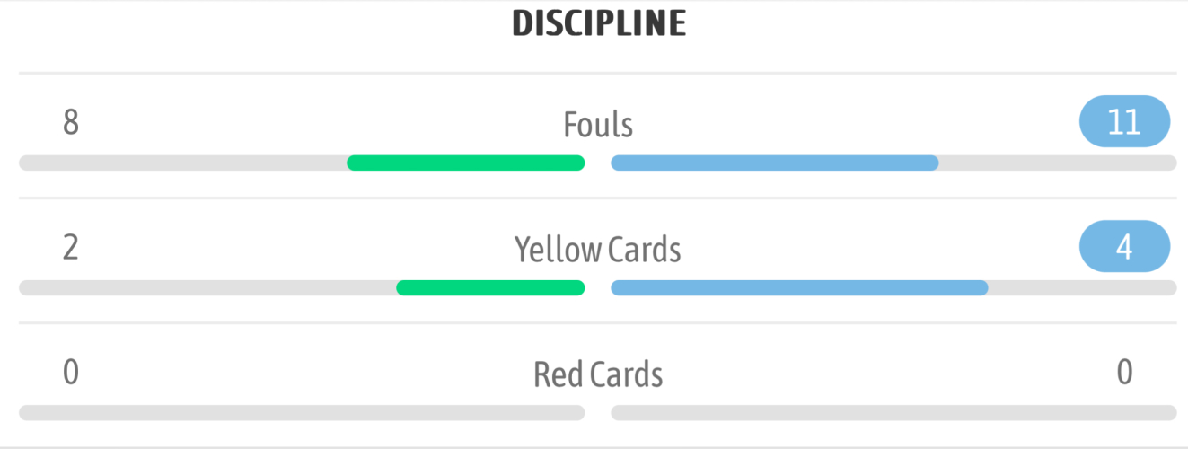Click gray unfilled part of left Yellow Cards bar
This screenshot has height=449, width=1188.
(x=207, y=288)
